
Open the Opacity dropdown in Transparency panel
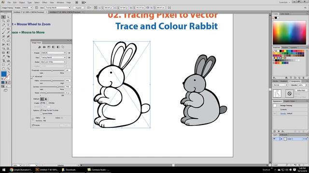coord(307,85)
